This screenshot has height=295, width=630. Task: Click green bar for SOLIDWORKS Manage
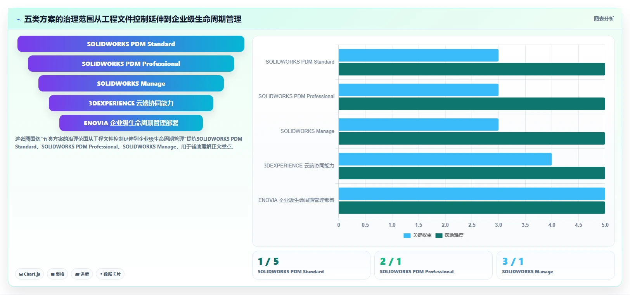click(472, 138)
